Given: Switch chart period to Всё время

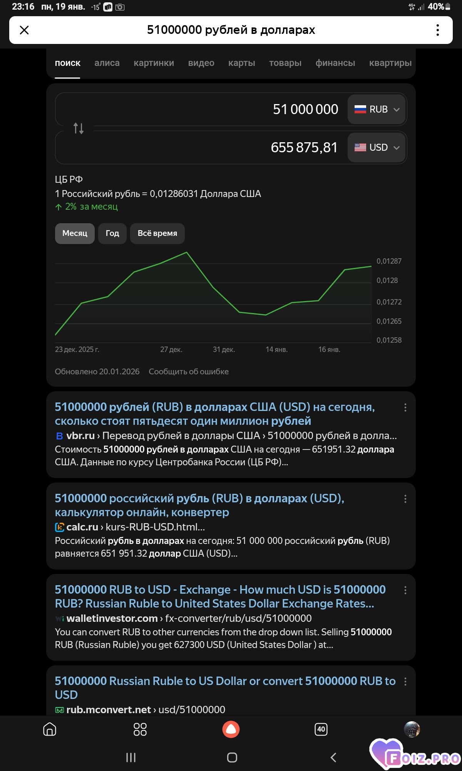Looking at the screenshot, I should (157, 233).
